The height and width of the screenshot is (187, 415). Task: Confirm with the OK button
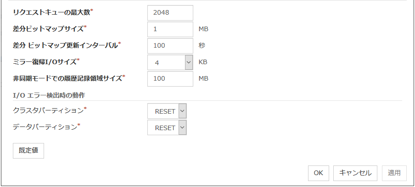(319, 173)
